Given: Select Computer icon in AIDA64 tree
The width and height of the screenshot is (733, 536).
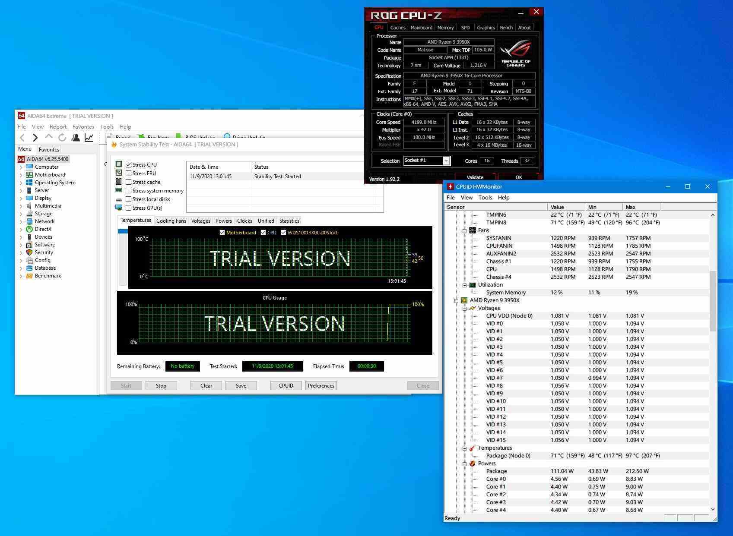Looking at the screenshot, I should 29,167.
